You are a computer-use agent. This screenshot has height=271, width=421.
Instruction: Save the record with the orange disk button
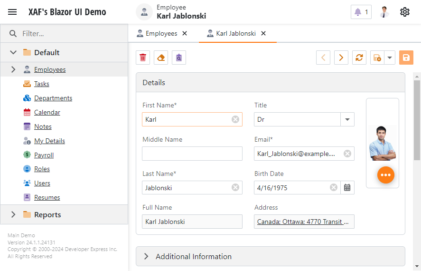406,58
